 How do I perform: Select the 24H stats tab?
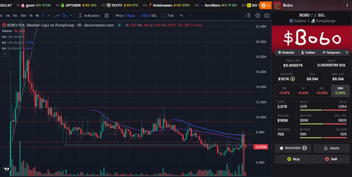point(340,91)
